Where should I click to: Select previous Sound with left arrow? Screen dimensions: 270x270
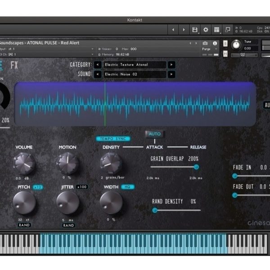98,74
